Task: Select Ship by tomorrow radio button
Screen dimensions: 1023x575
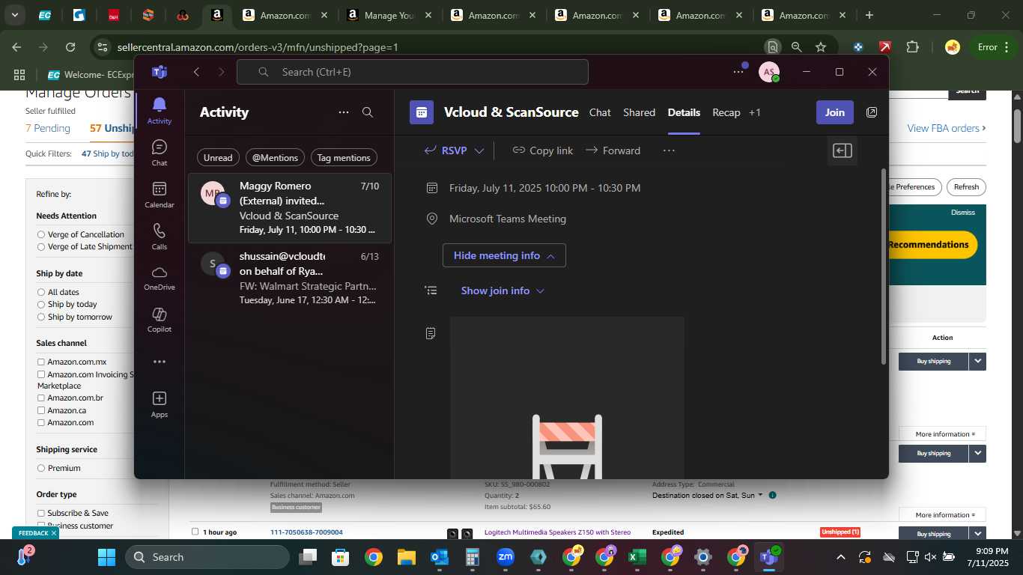Action: [x=41, y=317]
